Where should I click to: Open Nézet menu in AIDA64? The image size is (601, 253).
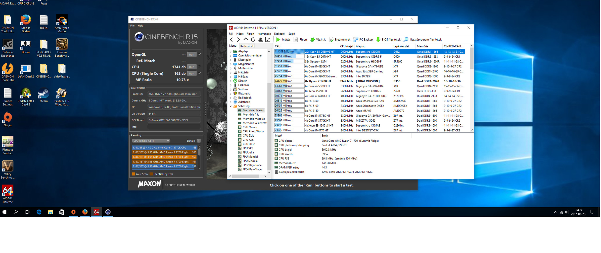(240, 34)
